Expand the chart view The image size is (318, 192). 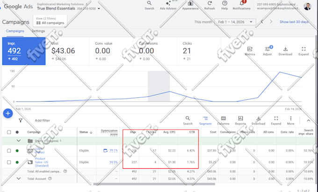[x=304, y=51]
